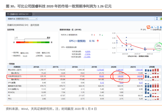Close the F9-国睿科技 600562.SH tab

click(30, 14)
